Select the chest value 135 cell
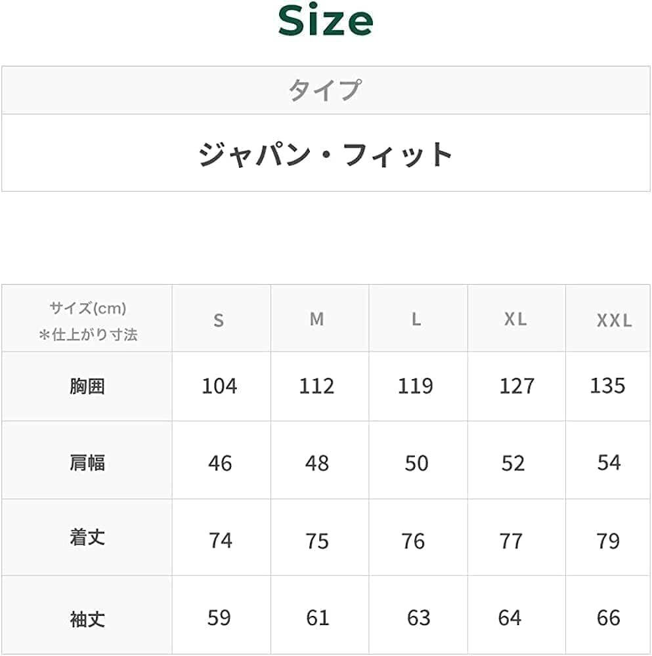652x656 pixels. pos(607,385)
